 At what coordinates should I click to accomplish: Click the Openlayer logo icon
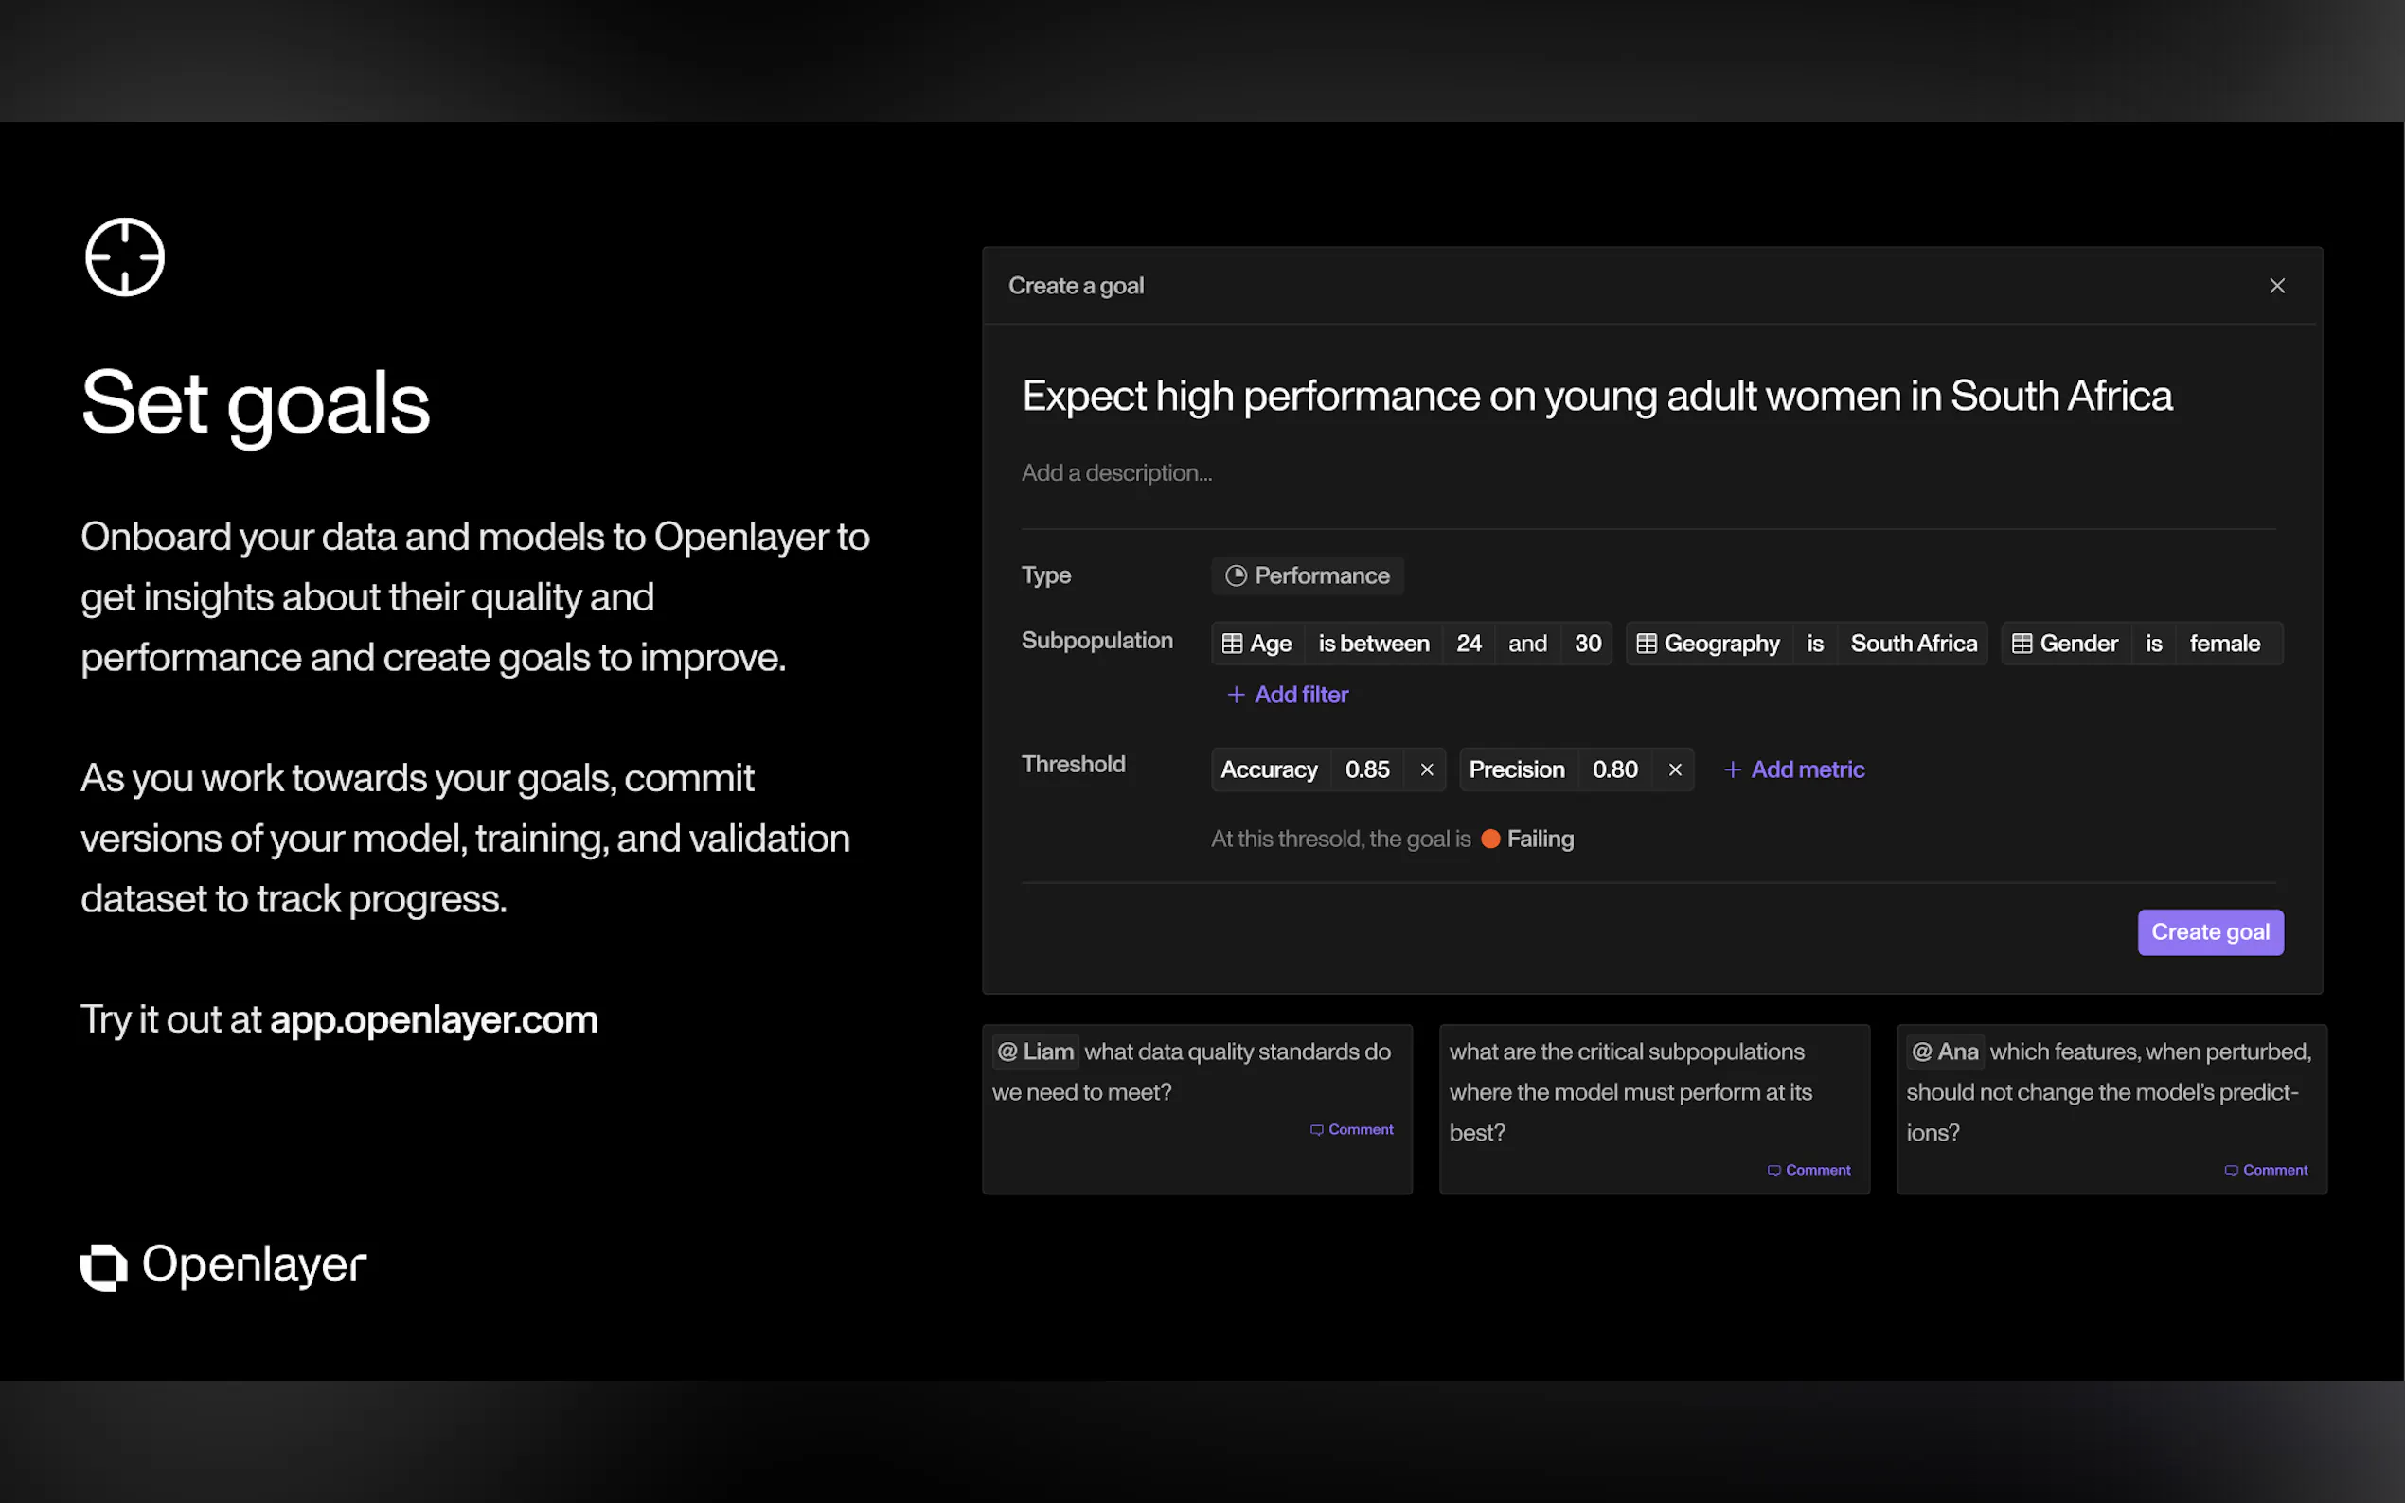click(103, 1266)
